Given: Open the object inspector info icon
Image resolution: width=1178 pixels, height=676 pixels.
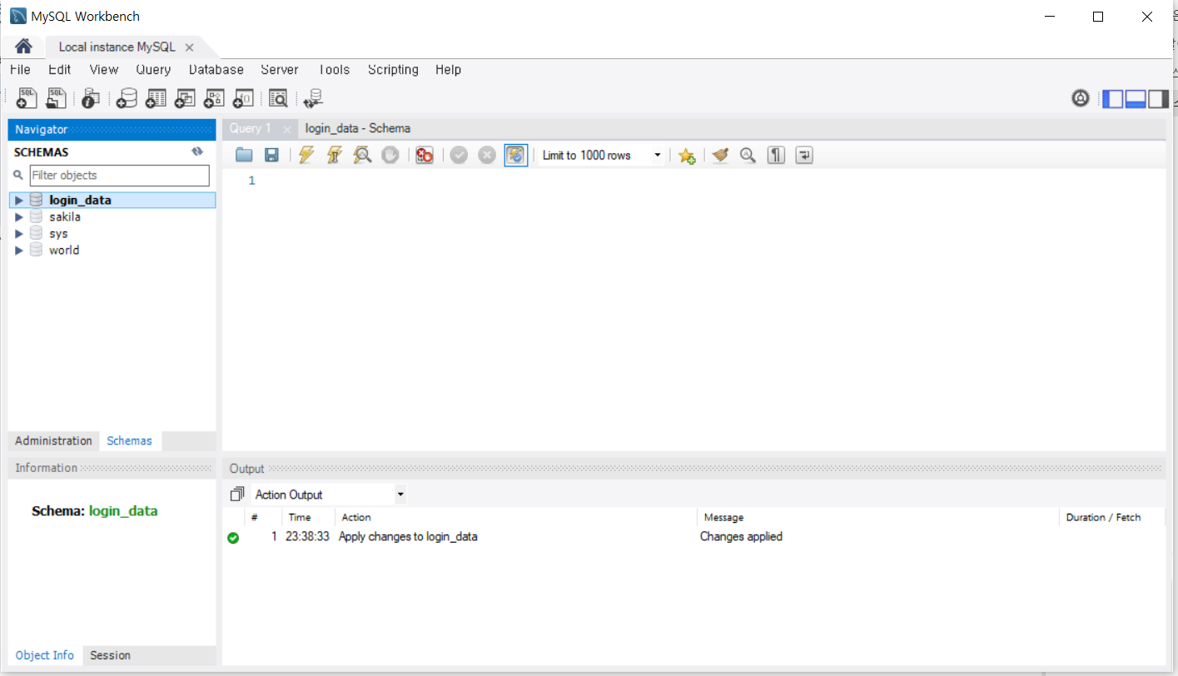Looking at the screenshot, I should point(91,98).
